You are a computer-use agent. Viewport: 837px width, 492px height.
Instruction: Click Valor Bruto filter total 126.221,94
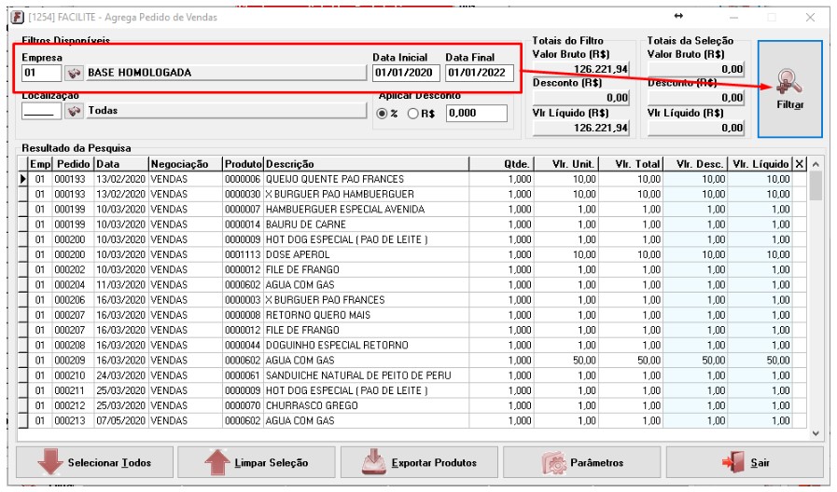[x=581, y=69]
